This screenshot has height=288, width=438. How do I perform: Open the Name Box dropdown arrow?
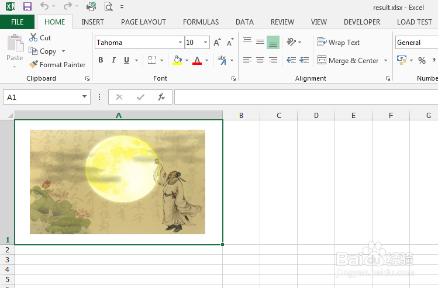pyautogui.click(x=84, y=96)
